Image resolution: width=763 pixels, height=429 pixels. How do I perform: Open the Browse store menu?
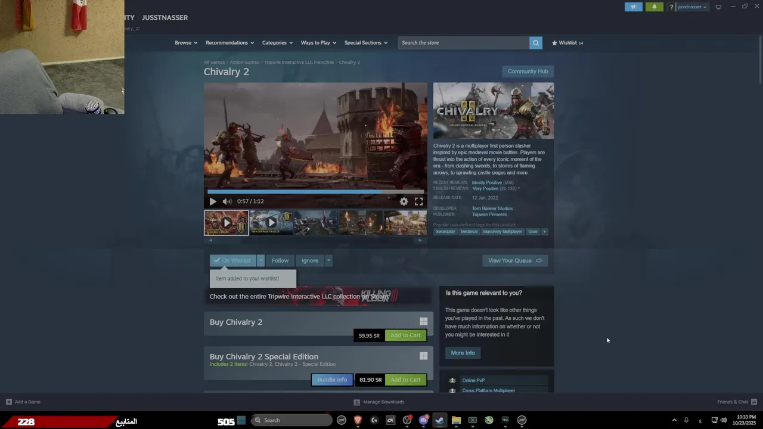tap(186, 43)
